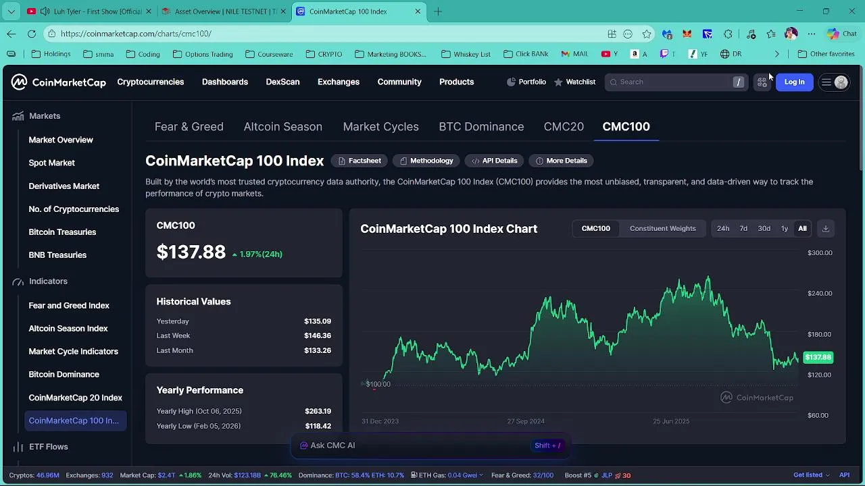The image size is (865, 486).
Task: Add page to favorites star icon
Action: coord(647,34)
